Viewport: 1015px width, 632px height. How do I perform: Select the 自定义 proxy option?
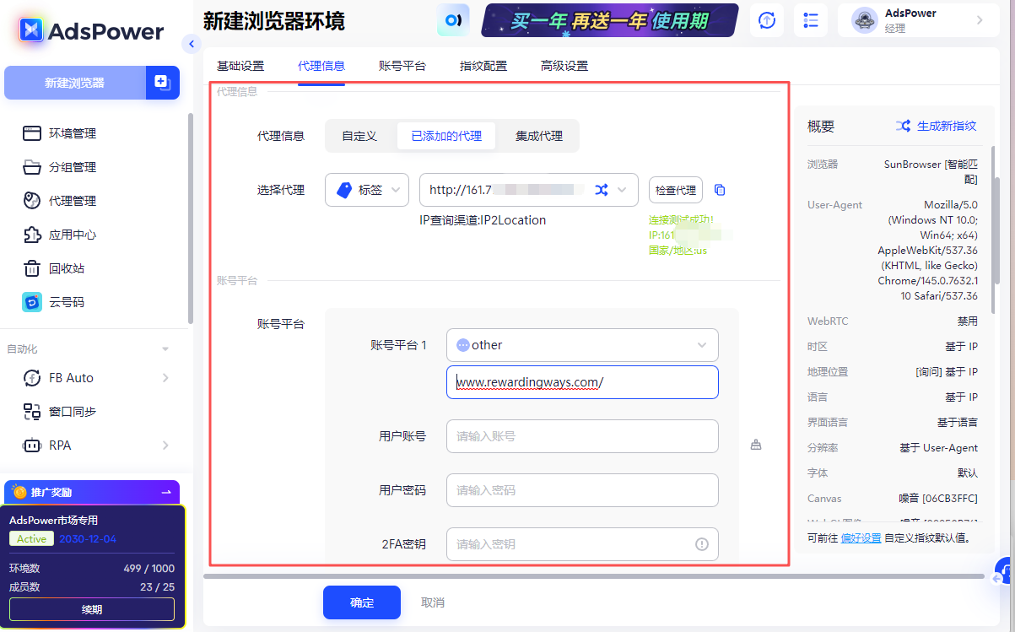coord(360,135)
